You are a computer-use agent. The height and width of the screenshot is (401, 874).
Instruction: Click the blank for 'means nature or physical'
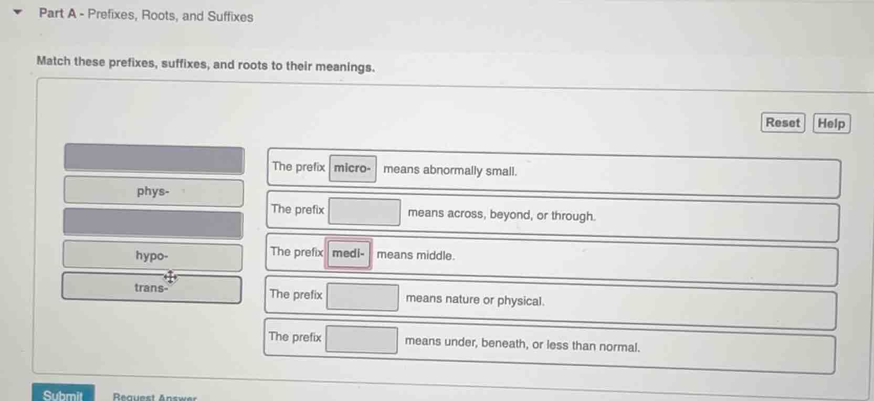[362, 298]
